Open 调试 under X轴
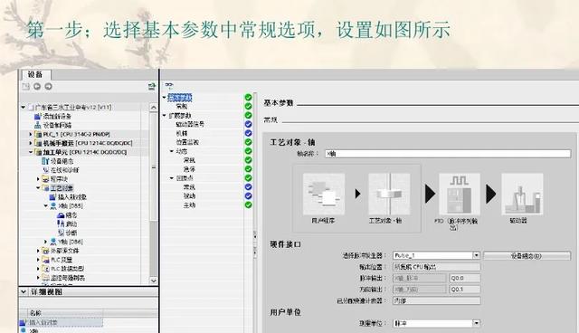 71,224
